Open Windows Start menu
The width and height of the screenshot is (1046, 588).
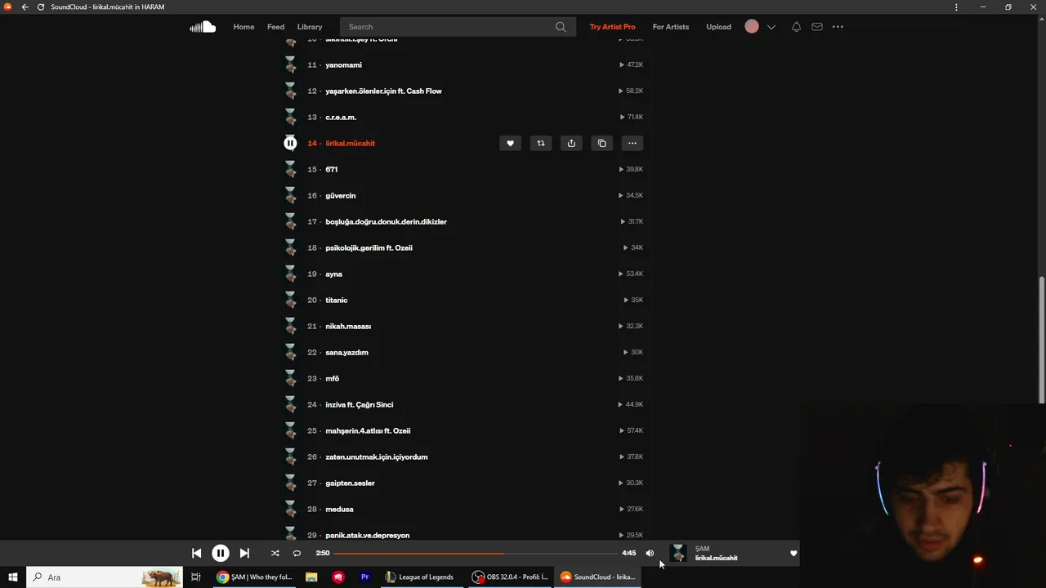(12, 577)
